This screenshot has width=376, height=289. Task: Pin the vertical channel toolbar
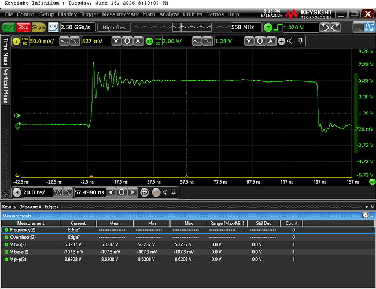(300, 40)
